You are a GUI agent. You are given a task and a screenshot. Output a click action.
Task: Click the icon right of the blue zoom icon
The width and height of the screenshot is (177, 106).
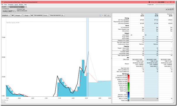click(103, 15)
